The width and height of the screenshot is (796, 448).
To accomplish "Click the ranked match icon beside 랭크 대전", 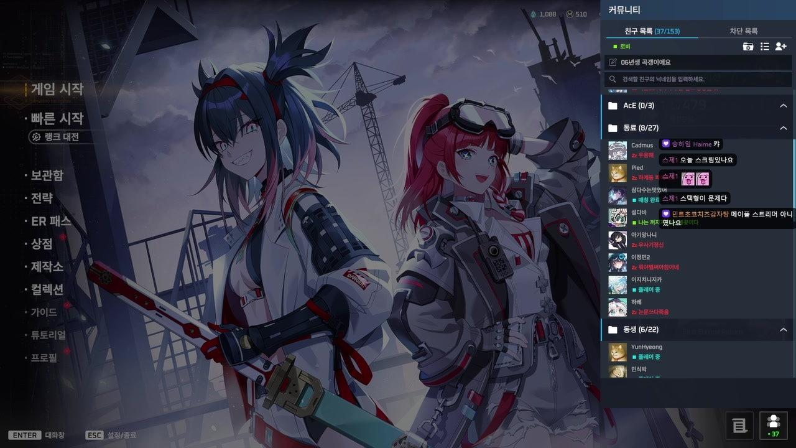I will 36,137.
